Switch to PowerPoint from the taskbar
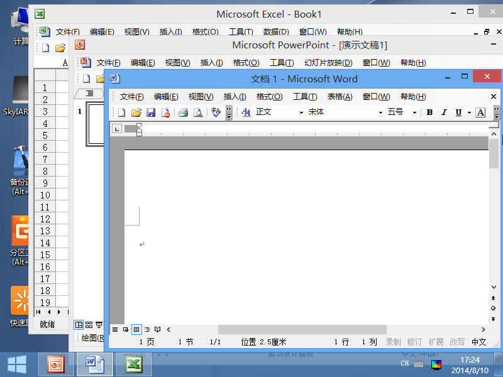Screen dimensions: 503x377 click(x=56, y=364)
